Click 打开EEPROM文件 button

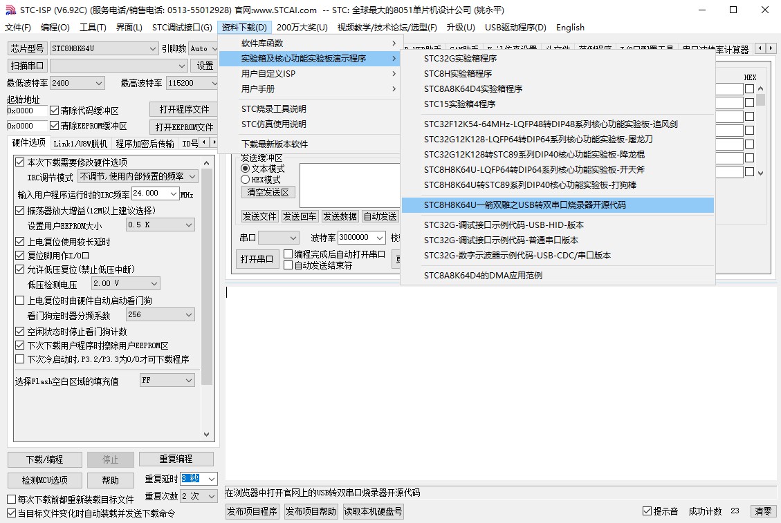pos(184,127)
